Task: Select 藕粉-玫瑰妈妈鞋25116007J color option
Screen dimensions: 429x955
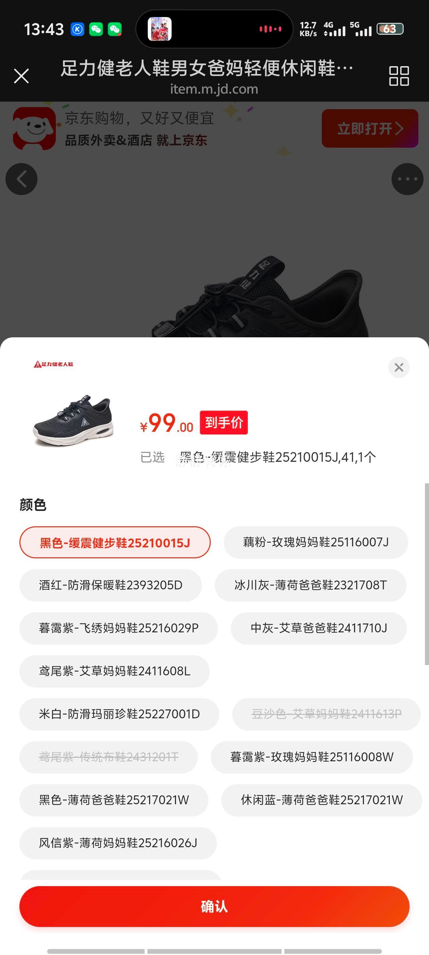Action: point(316,542)
